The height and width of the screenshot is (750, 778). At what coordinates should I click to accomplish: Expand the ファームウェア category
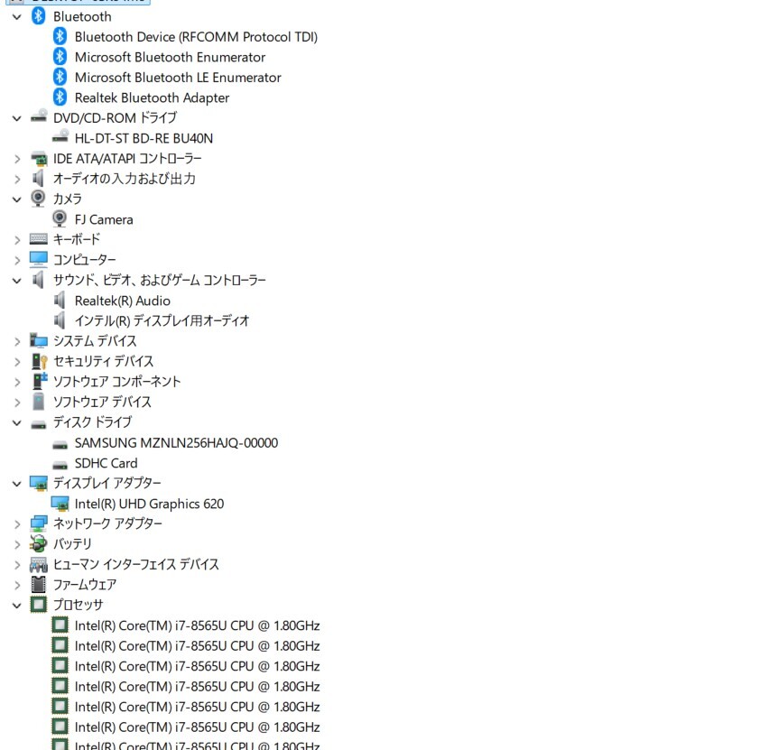(17, 586)
